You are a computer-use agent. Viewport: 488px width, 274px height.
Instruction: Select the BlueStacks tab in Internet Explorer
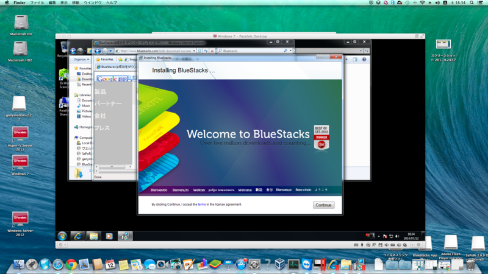click(x=116, y=67)
